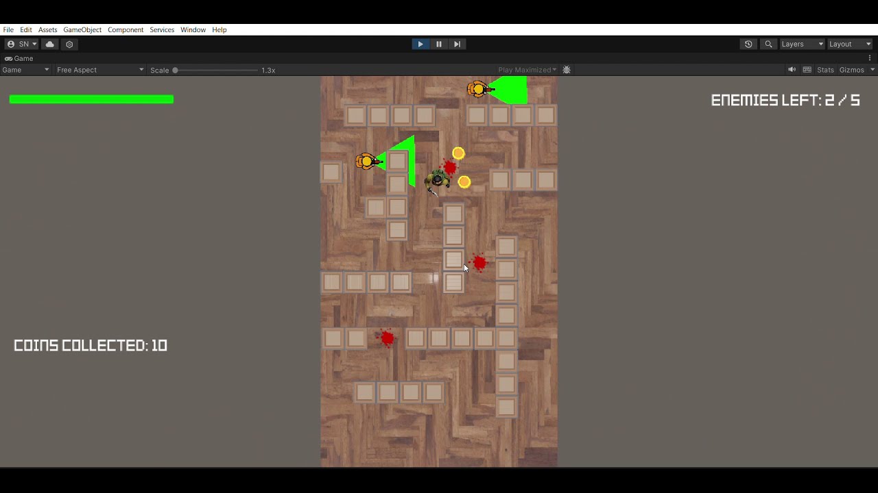Open the Free Aspect dropdown
878x493 pixels.
(x=100, y=70)
